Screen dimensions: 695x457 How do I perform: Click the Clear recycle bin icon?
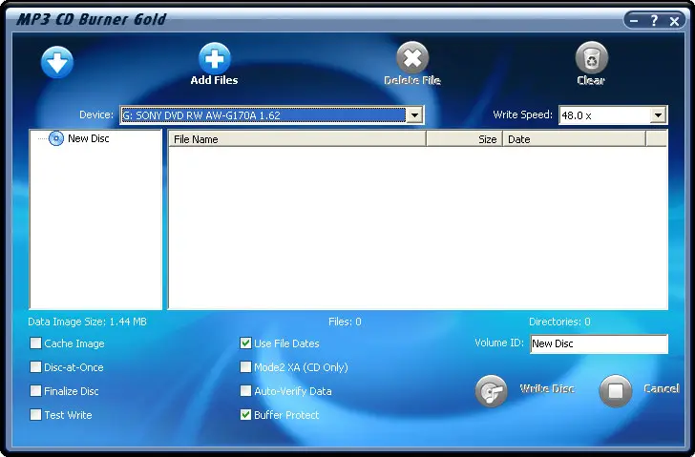point(592,57)
